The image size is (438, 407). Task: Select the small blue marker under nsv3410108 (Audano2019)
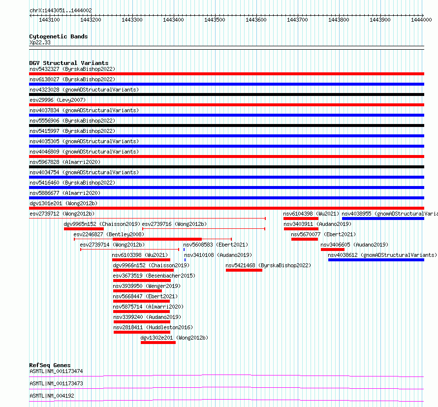[x=185, y=260]
